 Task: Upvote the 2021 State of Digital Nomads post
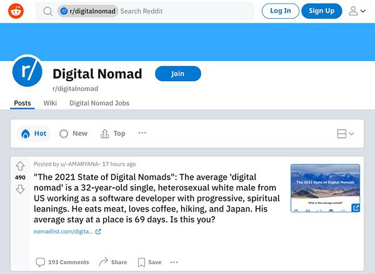click(x=21, y=166)
